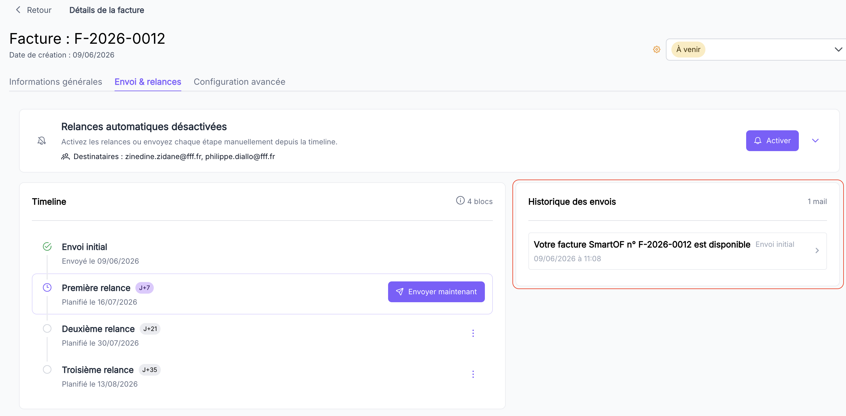The height and width of the screenshot is (416, 846).
Task: Click the Destinataires email list
Action: click(200, 157)
